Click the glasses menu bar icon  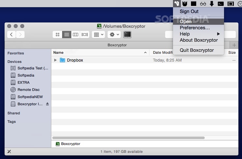tap(203, 4)
